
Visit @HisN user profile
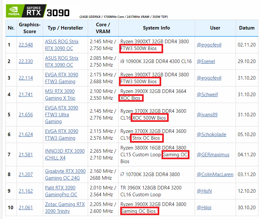point(204,191)
